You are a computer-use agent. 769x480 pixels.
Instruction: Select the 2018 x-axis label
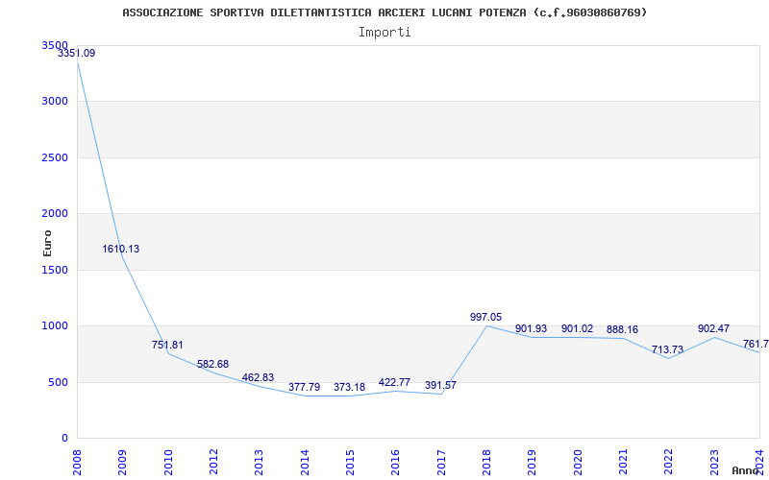486,463
